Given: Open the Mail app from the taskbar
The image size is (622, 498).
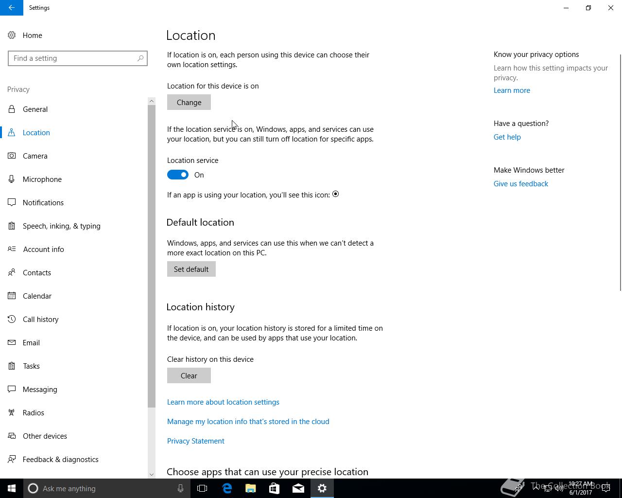Looking at the screenshot, I should click(x=298, y=488).
